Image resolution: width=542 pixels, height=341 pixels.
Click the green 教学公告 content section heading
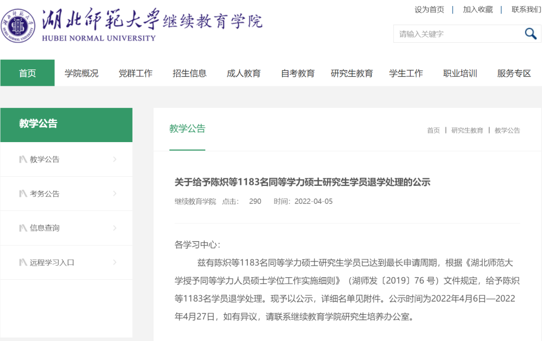[x=187, y=129]
